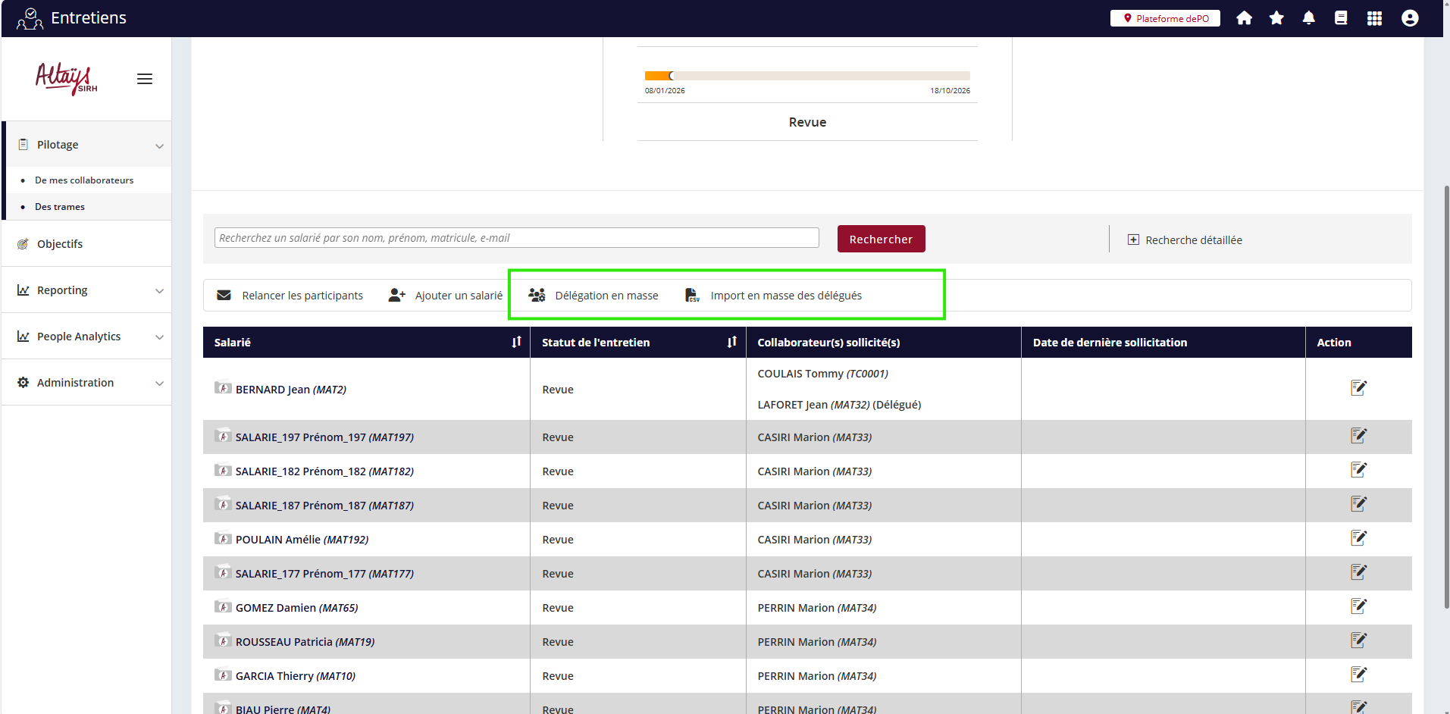Click edit icon for BERNARD Jean row
Screen dimensions: 1450x714
pyautogui.click(x=1358, y=388)
